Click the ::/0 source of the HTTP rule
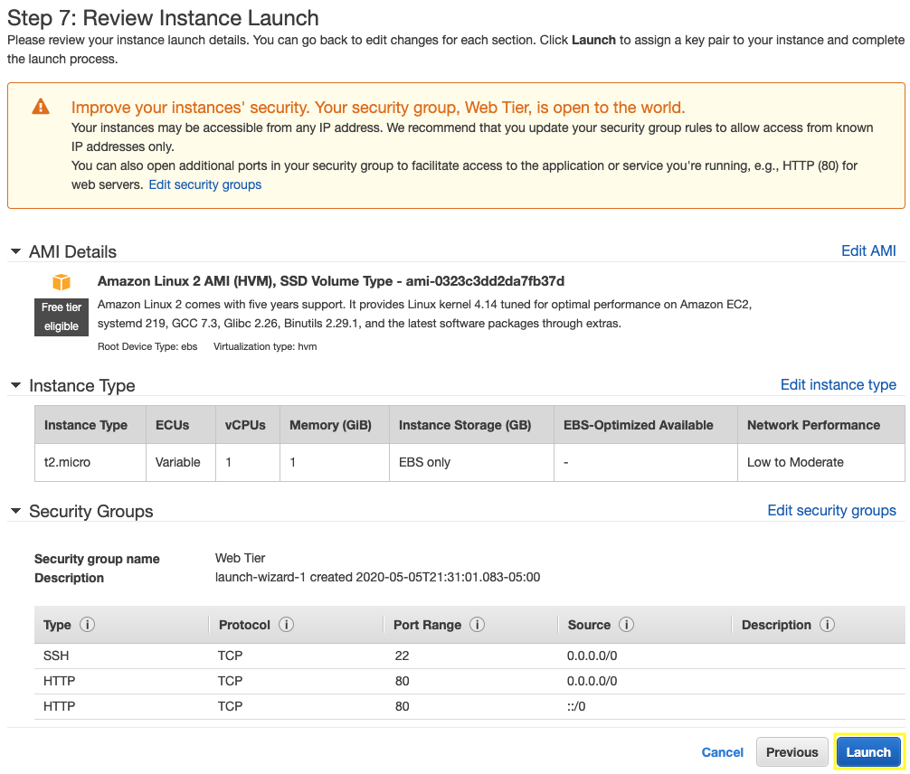Viewport: 910px width, 774px height. click(576, 706)
